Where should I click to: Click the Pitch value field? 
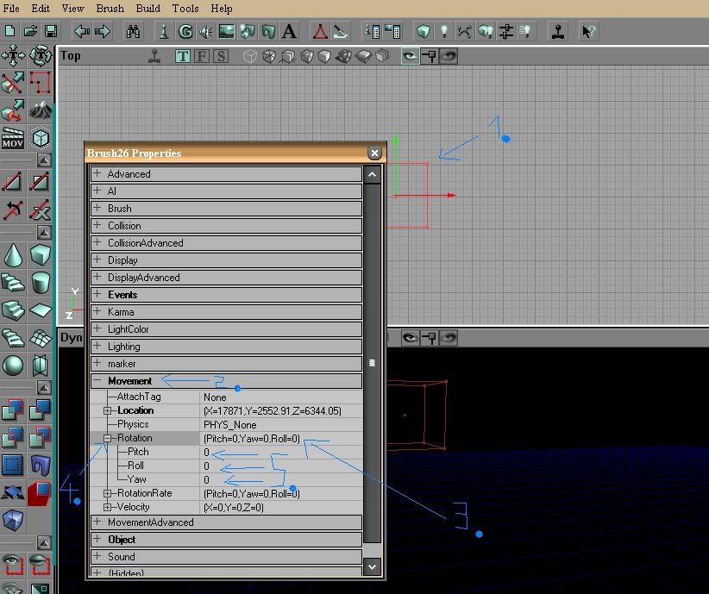click(281, 452)
